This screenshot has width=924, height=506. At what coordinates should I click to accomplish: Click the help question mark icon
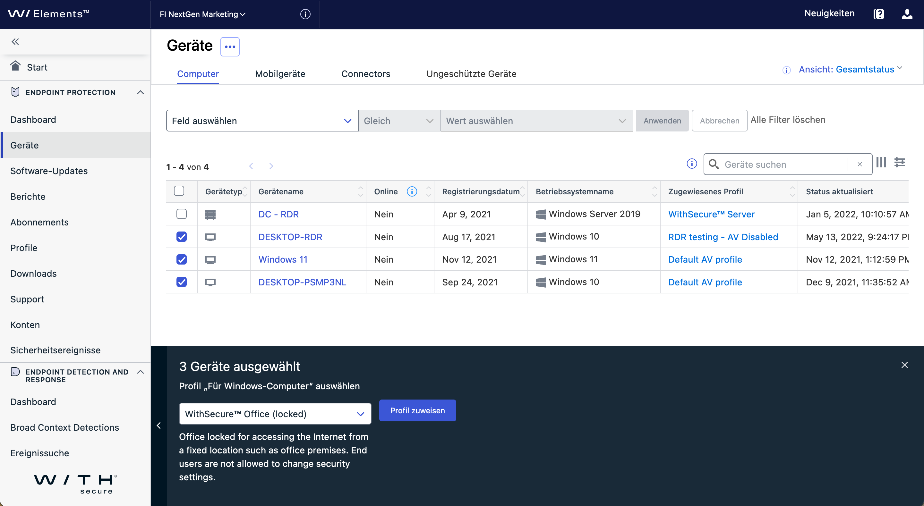[x=878, y=14]
